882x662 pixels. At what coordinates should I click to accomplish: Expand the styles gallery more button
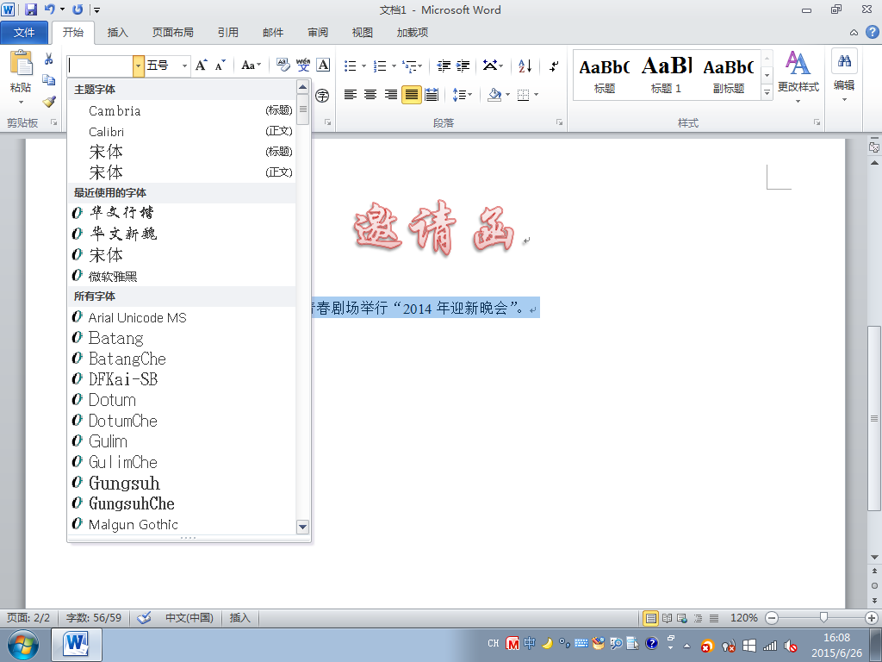click(767, 93)
